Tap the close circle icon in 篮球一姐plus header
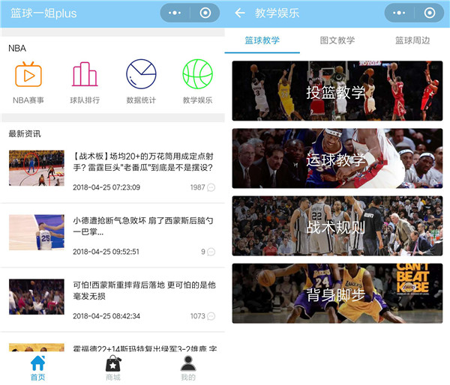The width and height of the screenshot is (450, 385). coord(205,13)
